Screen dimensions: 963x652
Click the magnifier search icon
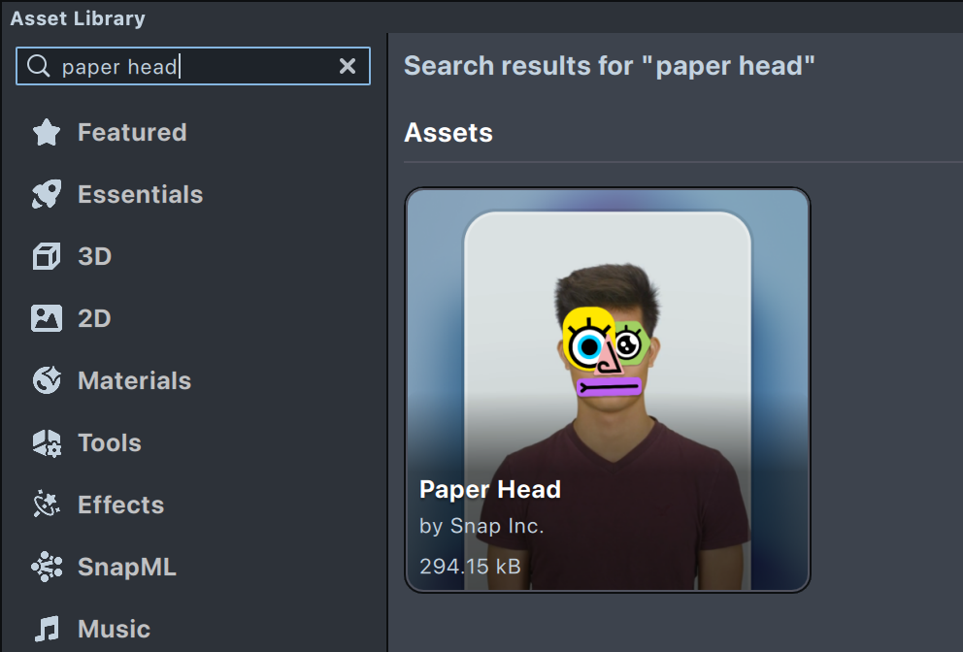click(x=39, y=66)
